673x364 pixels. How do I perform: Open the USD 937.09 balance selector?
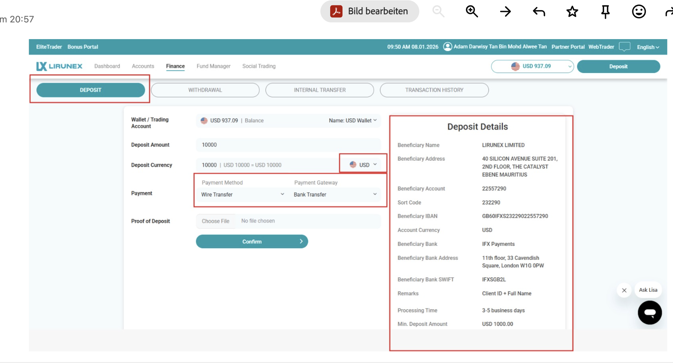pyautogui.click(x=532, y=66)
